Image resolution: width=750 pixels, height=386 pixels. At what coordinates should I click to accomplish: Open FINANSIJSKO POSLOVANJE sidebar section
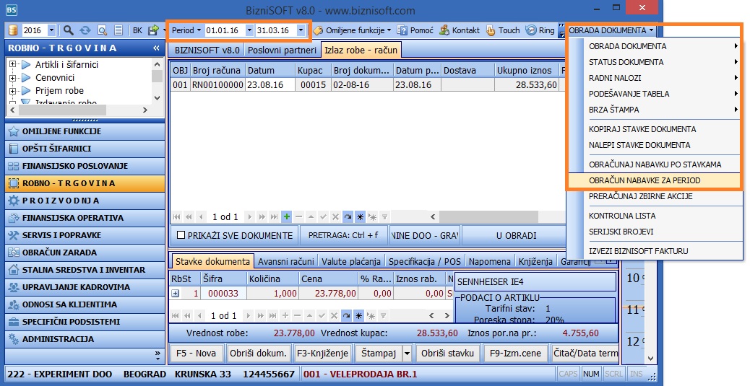click(x=85, y=166)
